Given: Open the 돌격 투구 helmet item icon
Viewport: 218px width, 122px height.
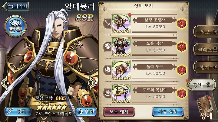Looking at the screenshot, I should click(x=121, y=70).
